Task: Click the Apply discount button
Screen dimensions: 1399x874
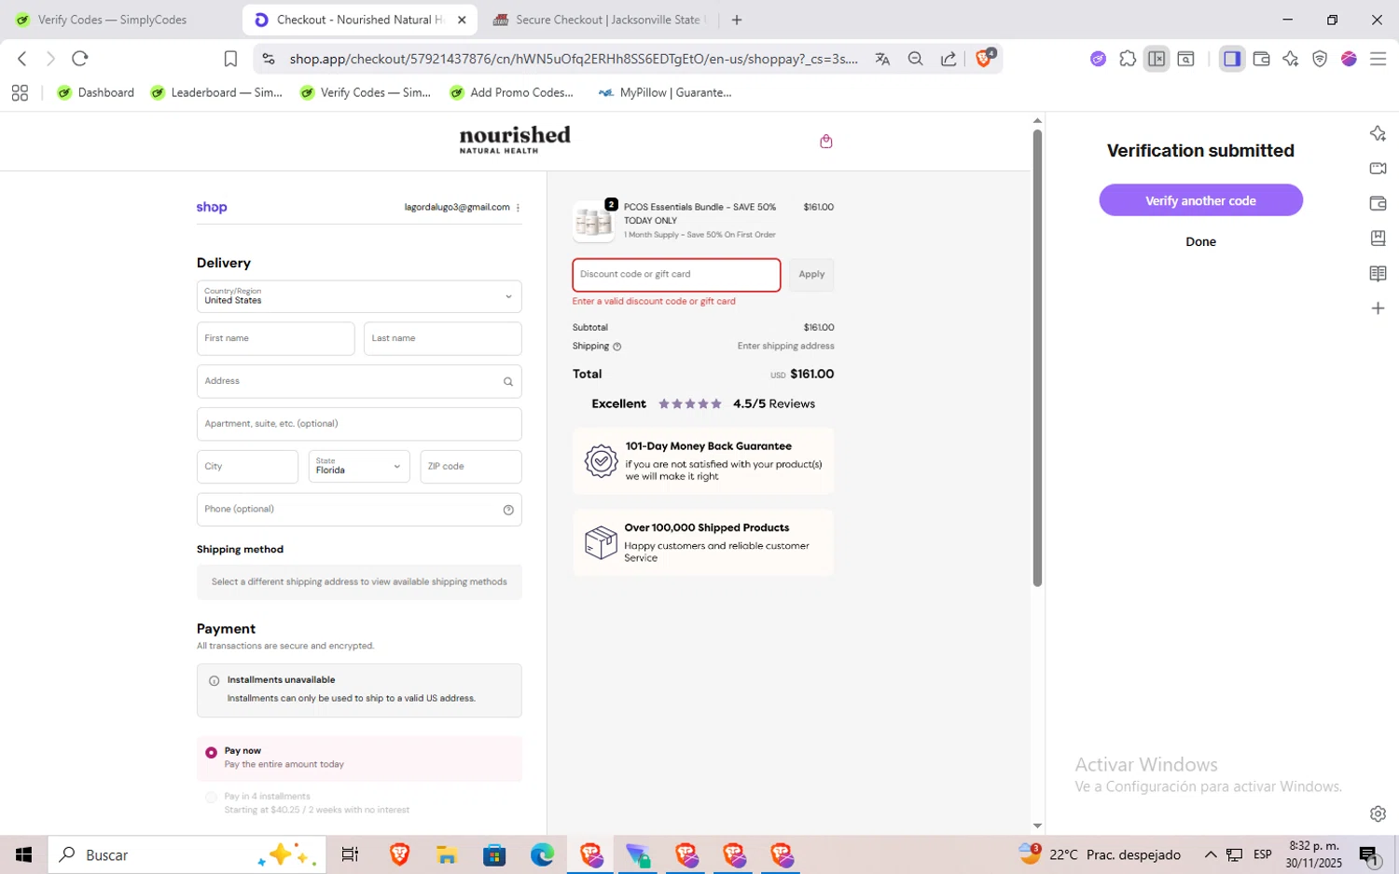Action: (811, 275)
